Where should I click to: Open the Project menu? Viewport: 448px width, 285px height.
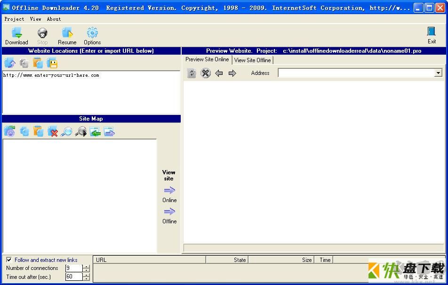[x=14, y=19]
